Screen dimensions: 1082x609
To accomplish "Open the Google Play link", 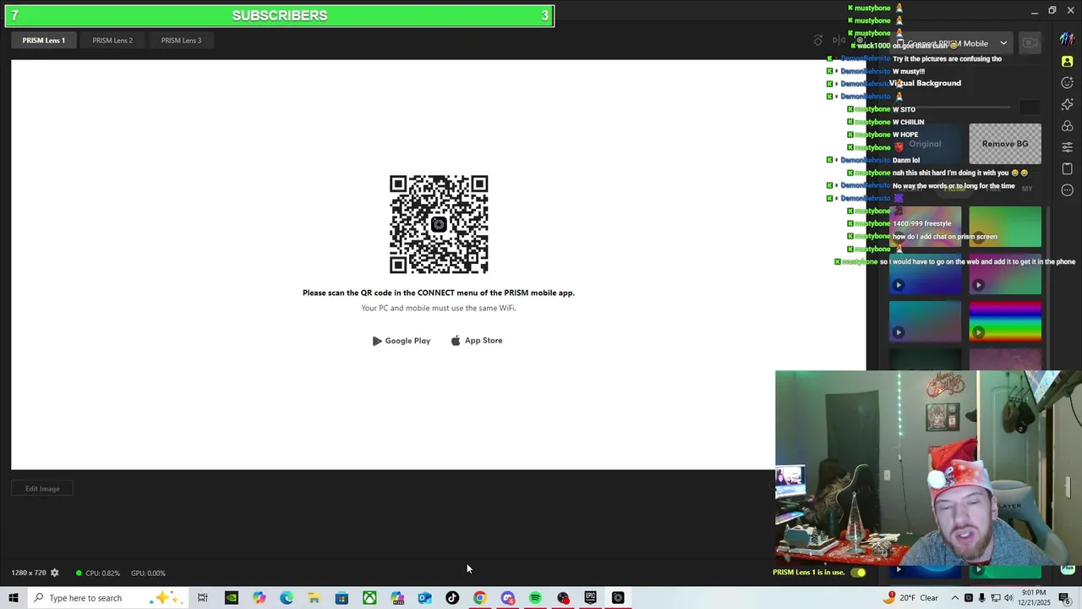I will 402,341.
